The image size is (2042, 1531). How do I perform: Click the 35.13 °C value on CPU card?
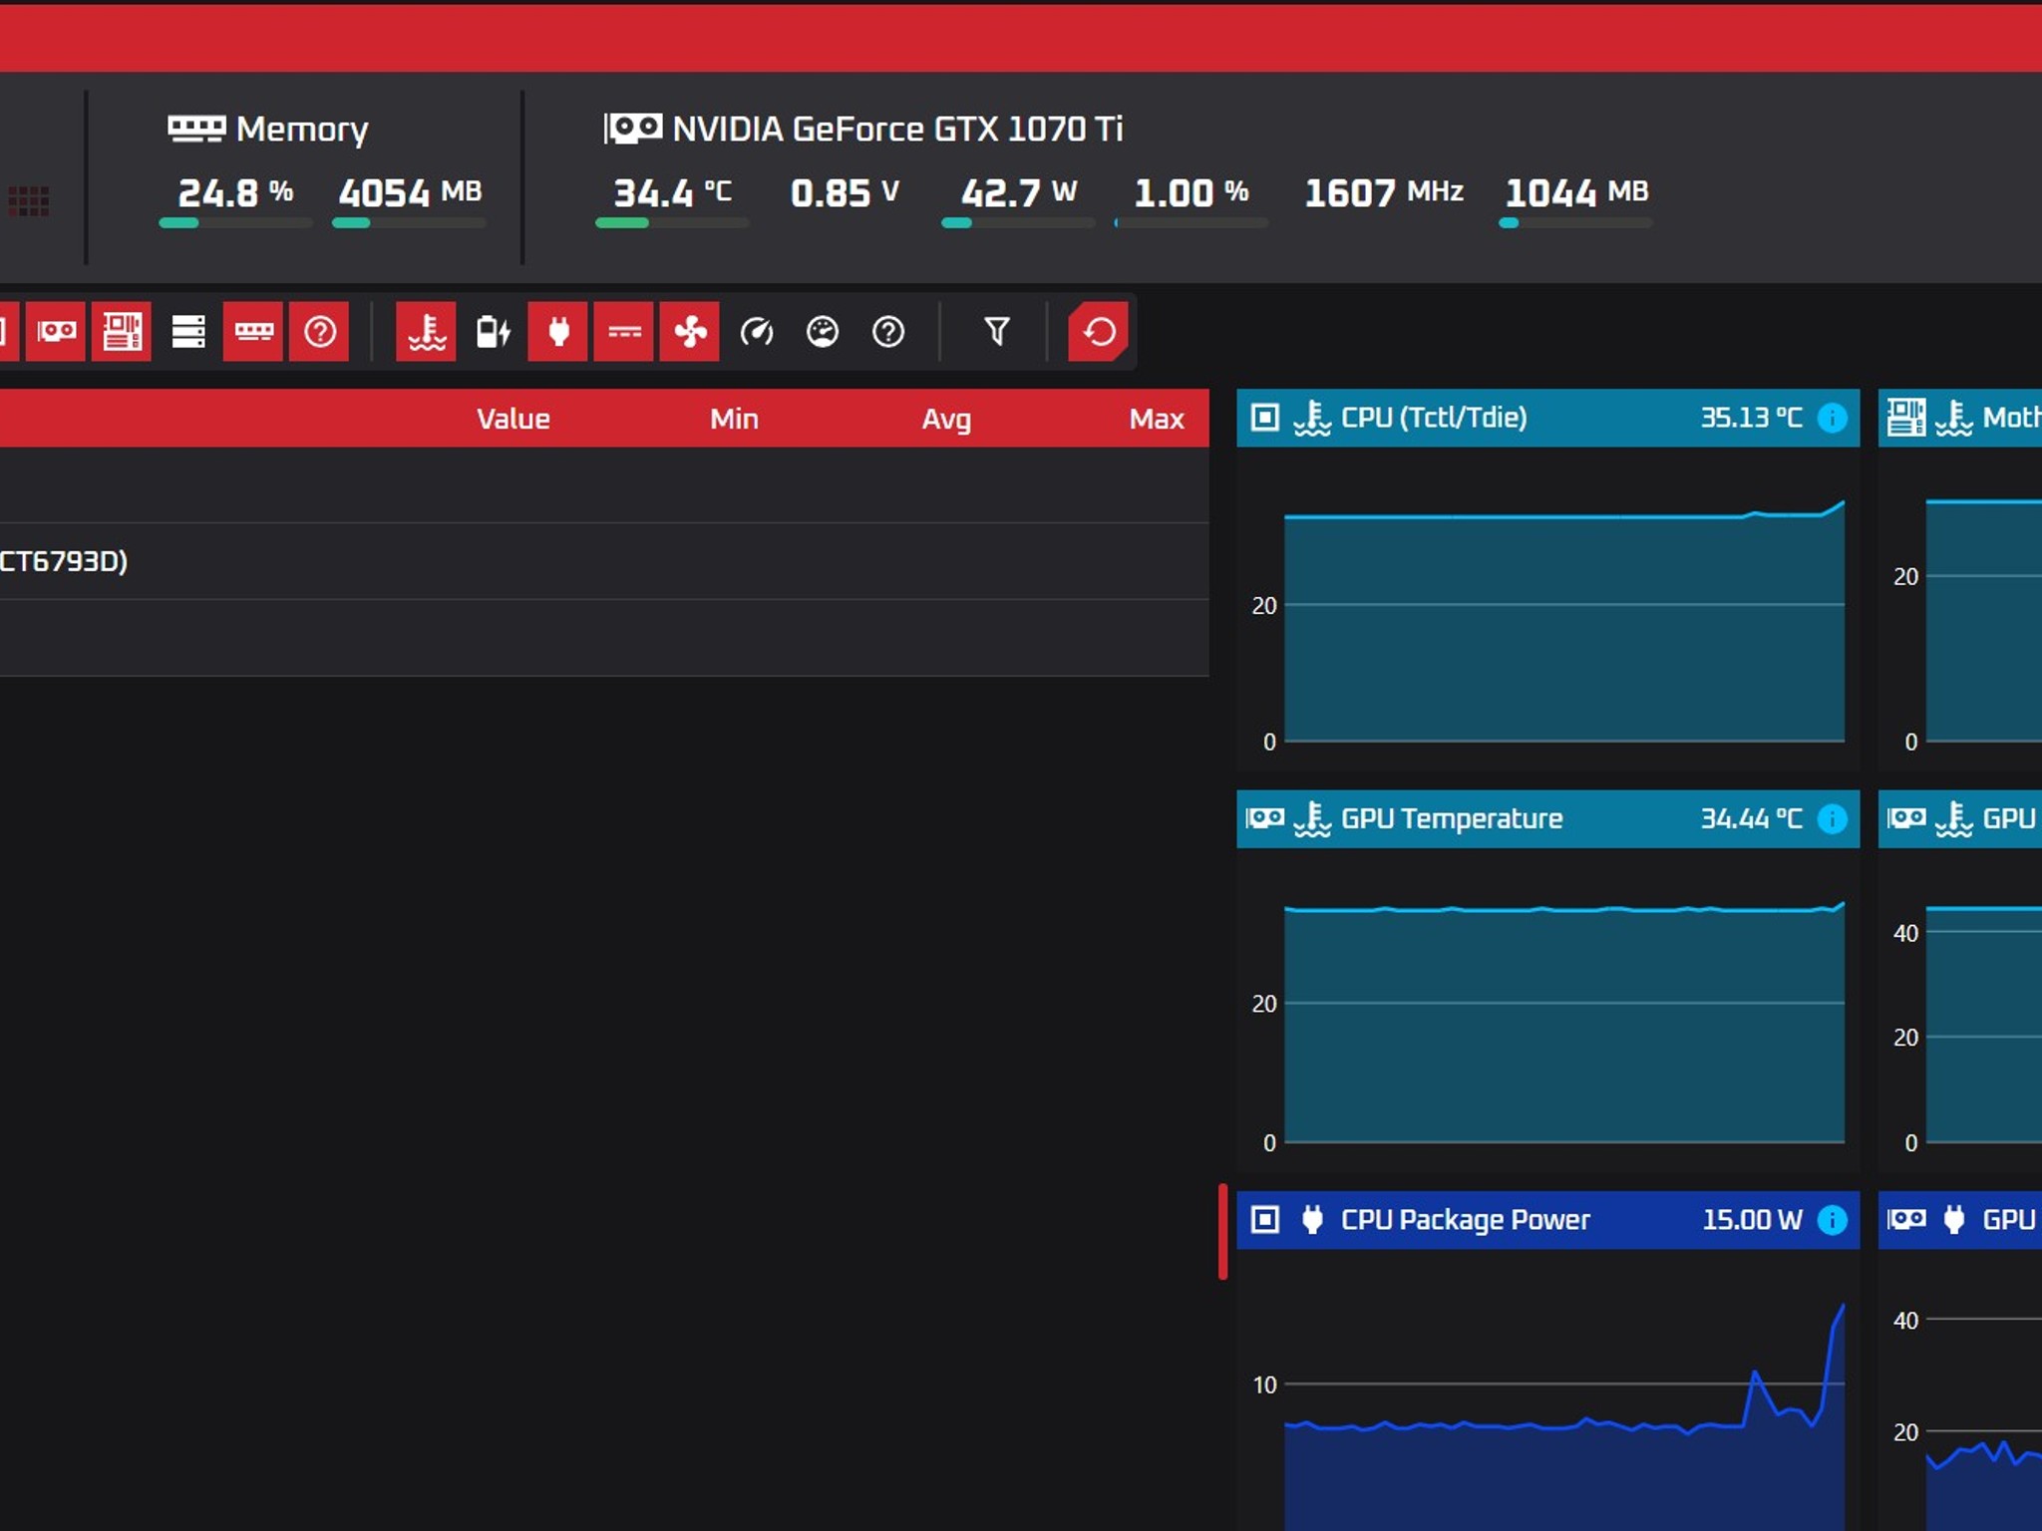1751,418
